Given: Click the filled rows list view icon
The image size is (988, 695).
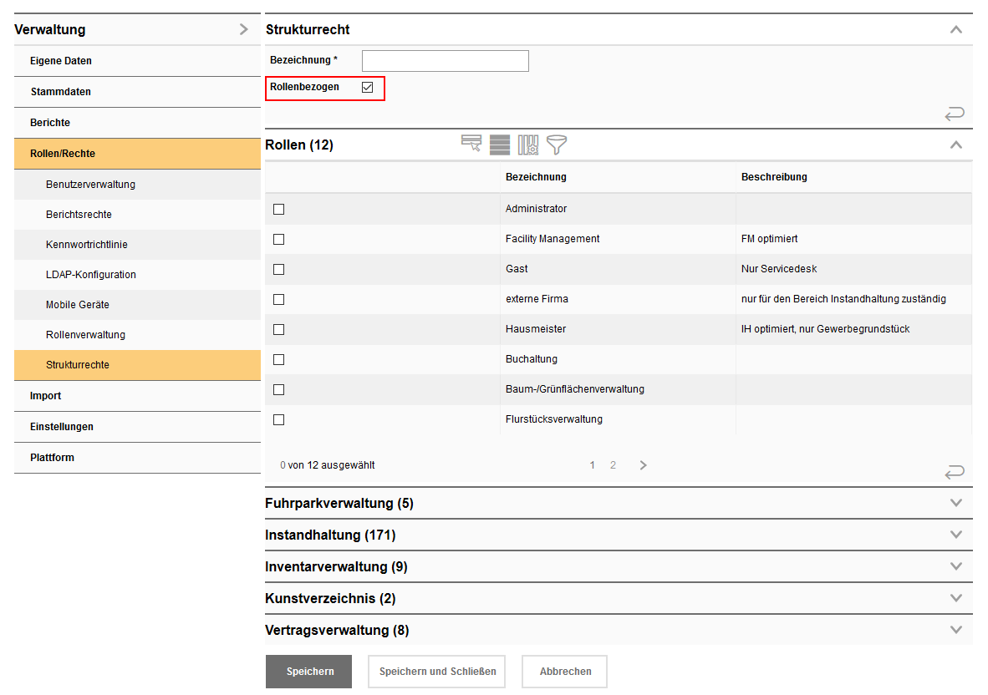Looking at the screenshot, I should pos(500,145).
